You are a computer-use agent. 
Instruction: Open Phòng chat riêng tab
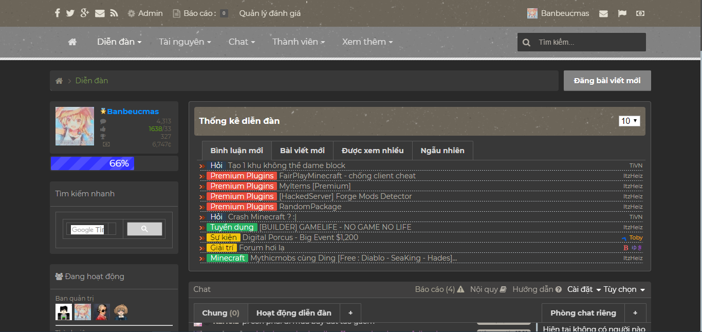tap(583, 313)
